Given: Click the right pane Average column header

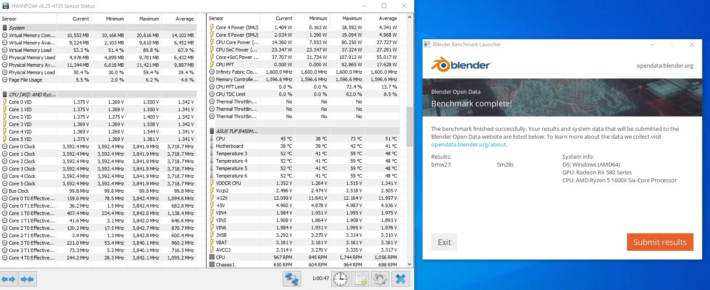Looking at the screenshot, I should tap(382, 19).
